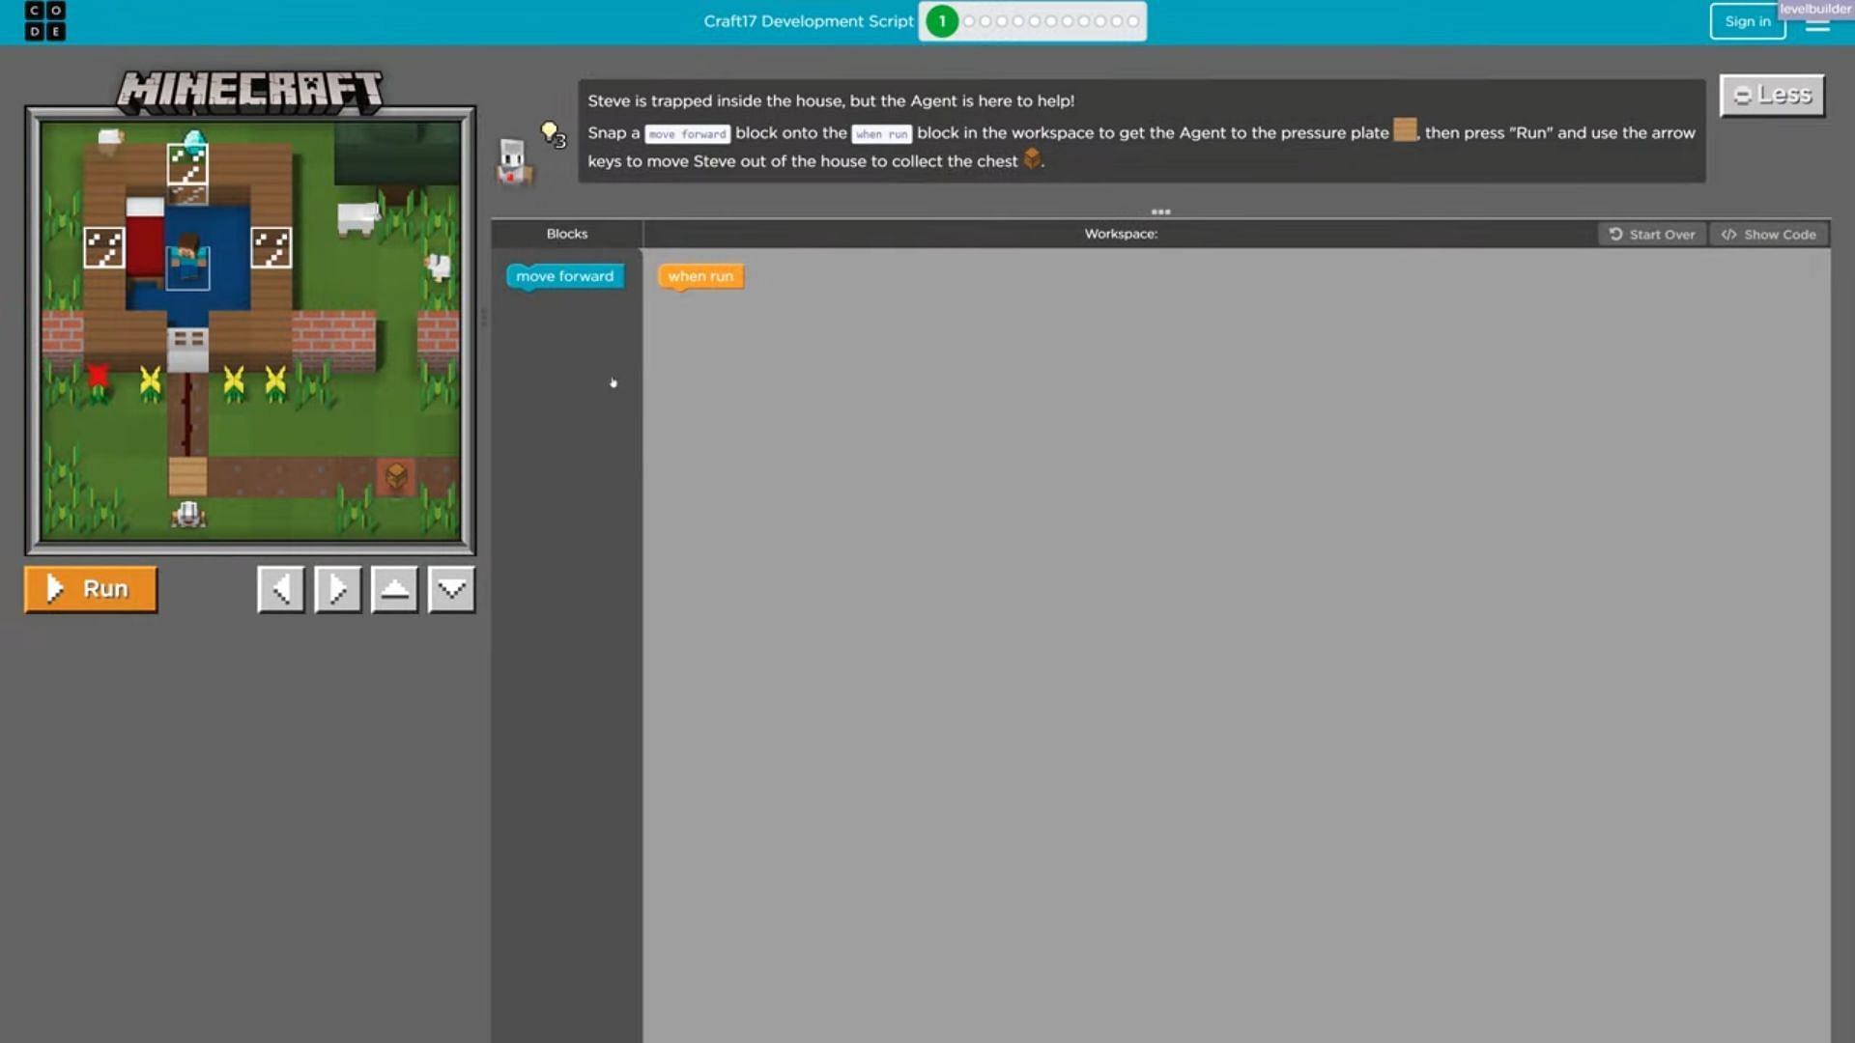Click the Sign In button top-right
This screenshot has height=1043, width=1855.
[1746, 20]
